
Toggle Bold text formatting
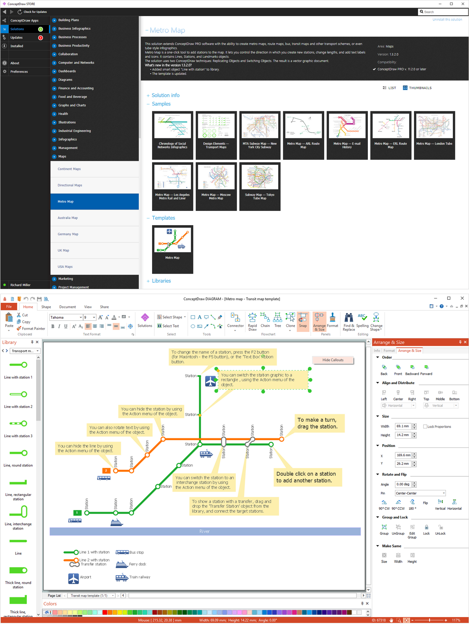(53, 326)
